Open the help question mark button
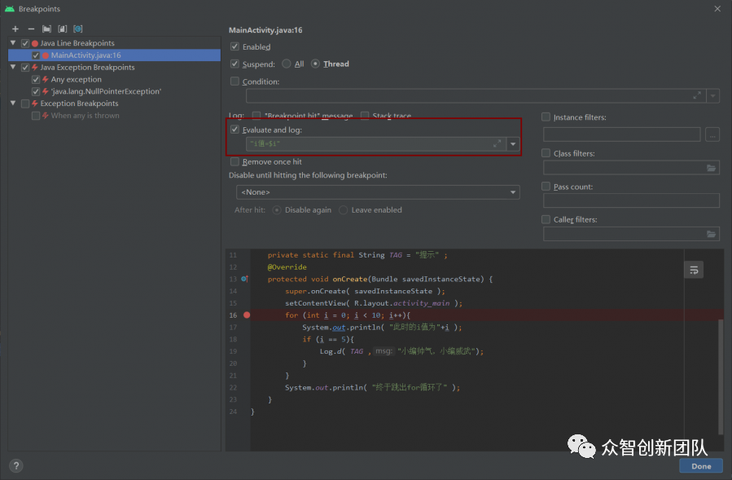The height and width of the screenshot is (480, 732). [15, 465]
